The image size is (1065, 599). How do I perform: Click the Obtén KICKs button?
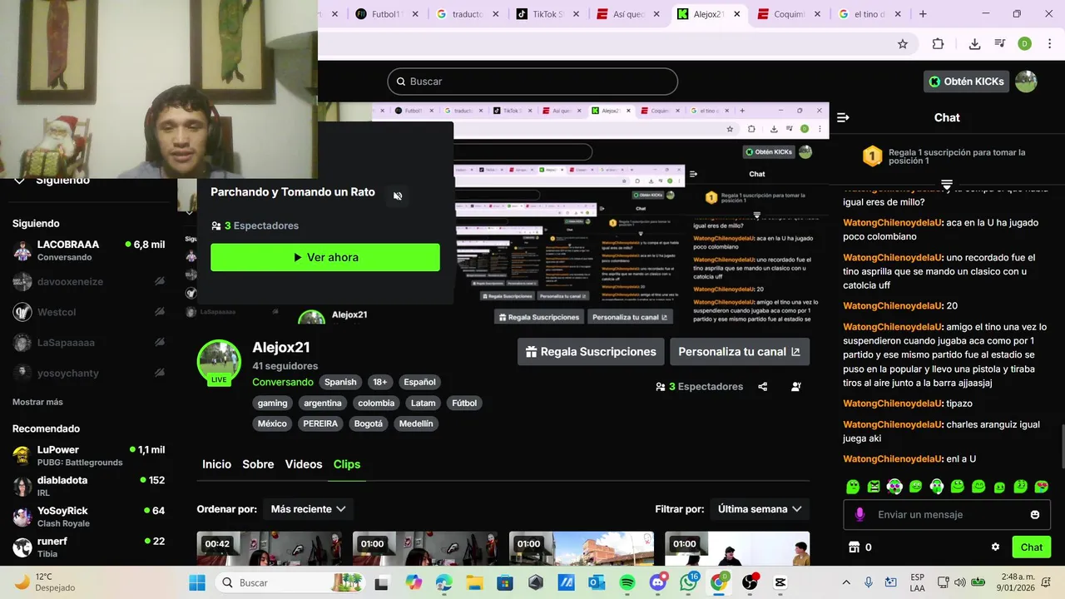click(966, 82)
